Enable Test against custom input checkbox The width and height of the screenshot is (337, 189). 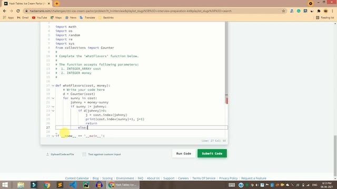[x=84, y=154]
